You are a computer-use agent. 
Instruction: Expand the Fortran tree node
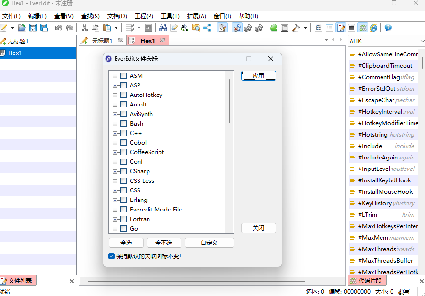tap(115, 219)
